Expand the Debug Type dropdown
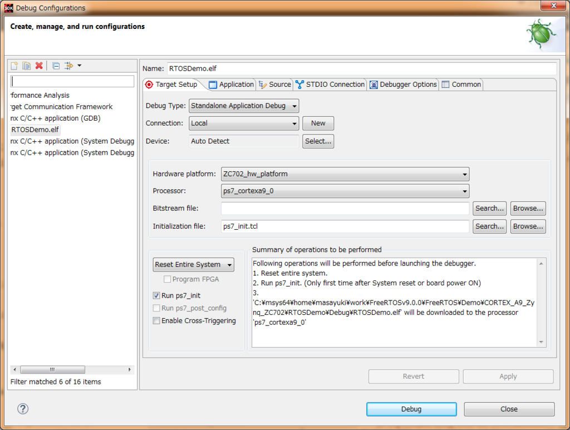The width and height of the screenshot is (570, 430). pos(244,106)
